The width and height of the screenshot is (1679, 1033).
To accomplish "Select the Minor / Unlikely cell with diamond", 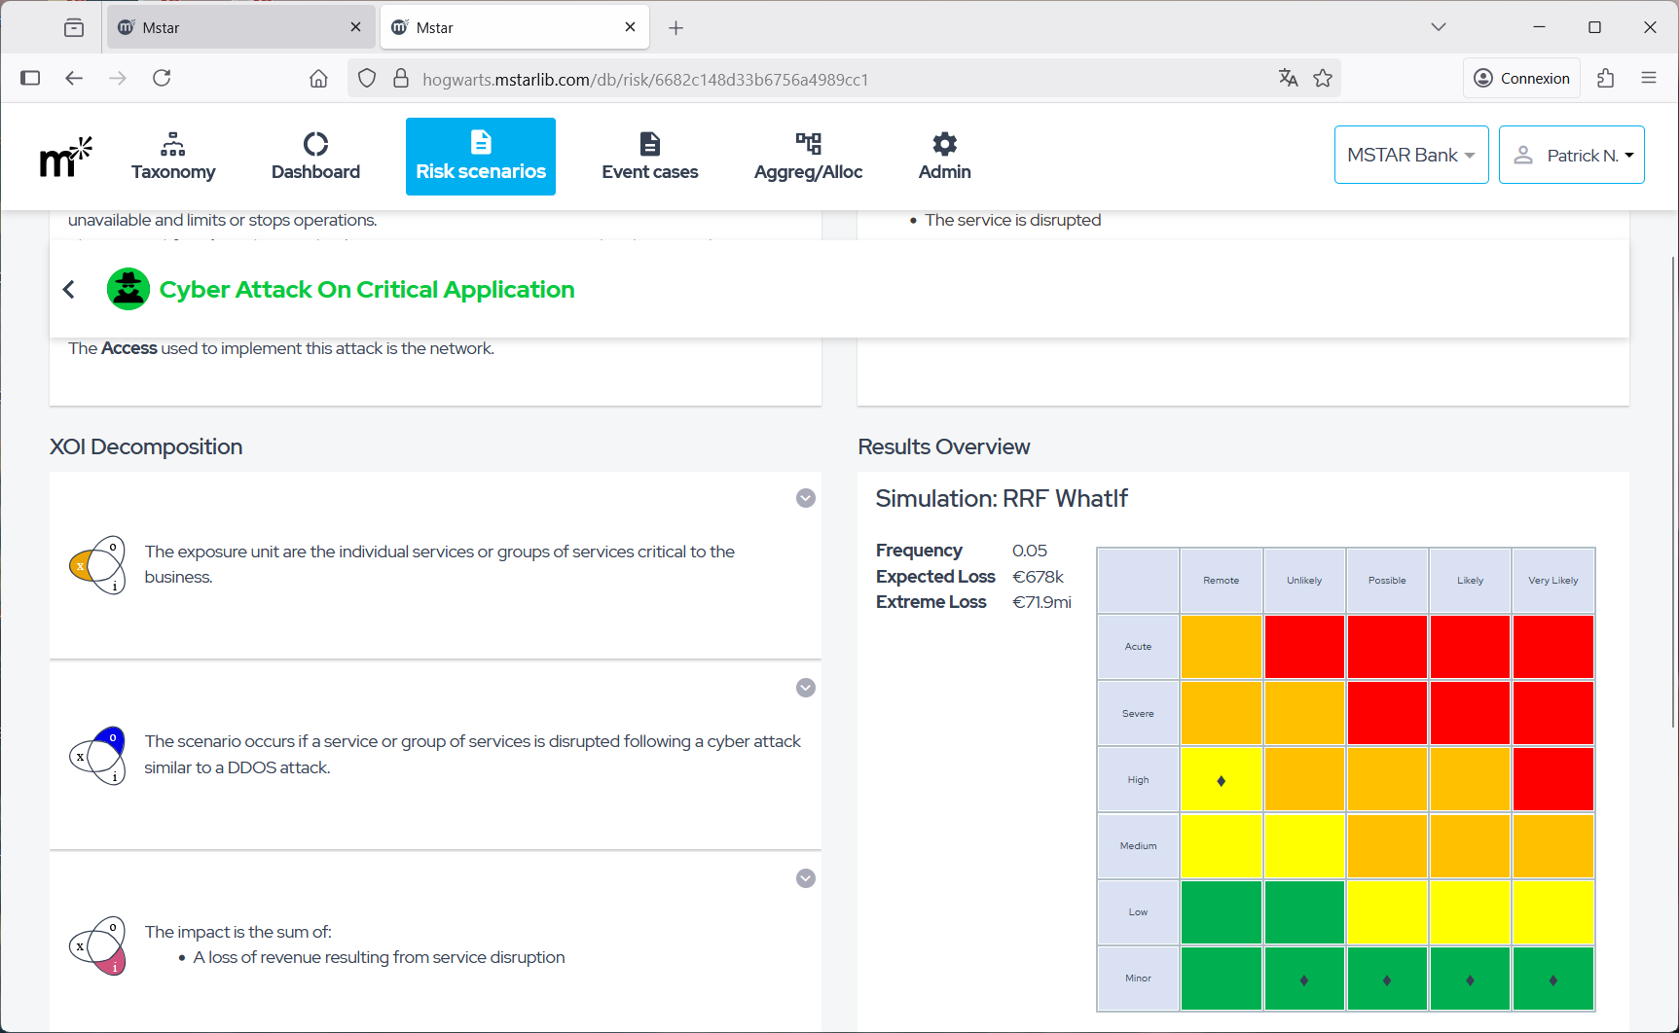I will tap(1304, 979).
